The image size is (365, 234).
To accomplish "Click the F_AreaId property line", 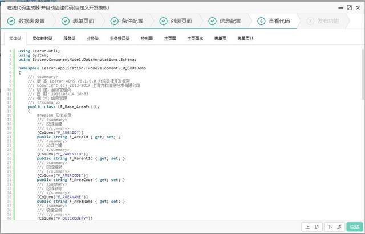I will (79, 137).
